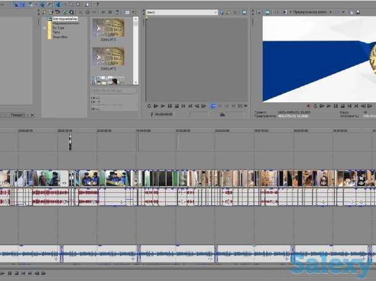Pause playback in the bottom timeline transport
This screenshot has width=376, height=281.
tap(10, 273)
